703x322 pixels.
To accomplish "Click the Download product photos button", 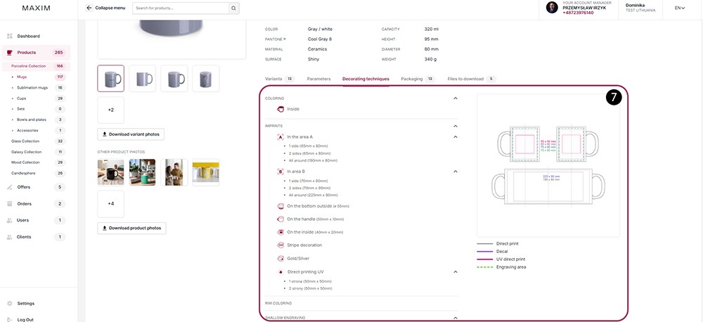I will coord(132,228).
